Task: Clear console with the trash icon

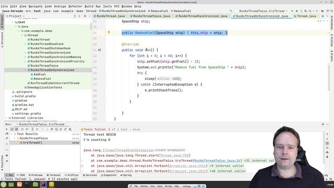Action: coord(327,157)
